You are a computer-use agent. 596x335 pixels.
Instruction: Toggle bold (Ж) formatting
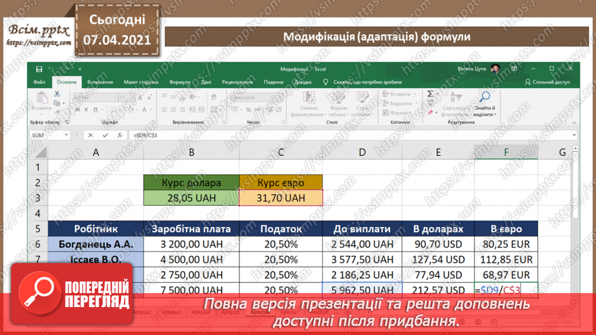click(x=78, y=110)
